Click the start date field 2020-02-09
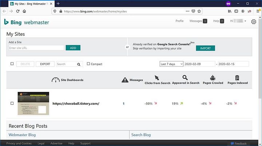 pyautogui.click(x=199, y=64)
